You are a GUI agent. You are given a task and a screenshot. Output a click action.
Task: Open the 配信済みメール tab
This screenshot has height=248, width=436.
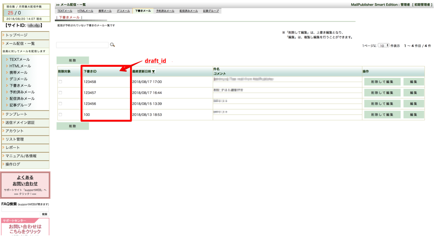[x=189, y=11]
